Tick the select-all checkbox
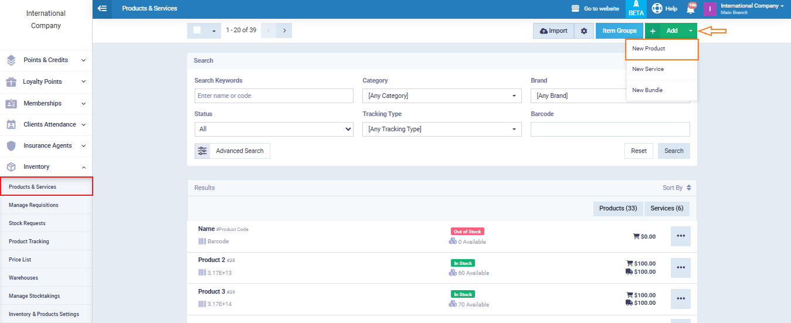The image size is (791, 323). coord(197,30)
